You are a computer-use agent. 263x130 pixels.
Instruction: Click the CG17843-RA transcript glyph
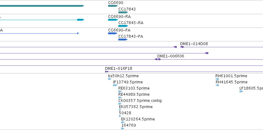tap(123, 26)
